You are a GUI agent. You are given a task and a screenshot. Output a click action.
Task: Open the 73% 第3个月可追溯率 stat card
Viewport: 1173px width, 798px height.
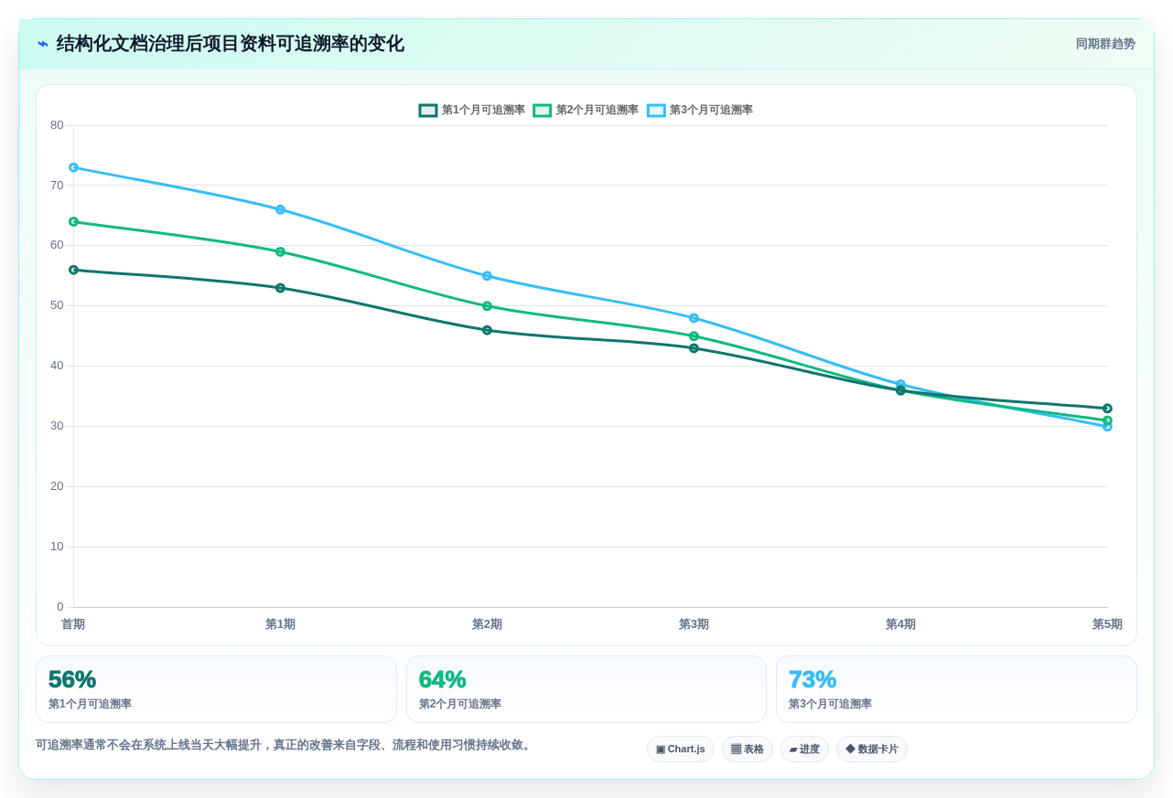tap(956, 689)
